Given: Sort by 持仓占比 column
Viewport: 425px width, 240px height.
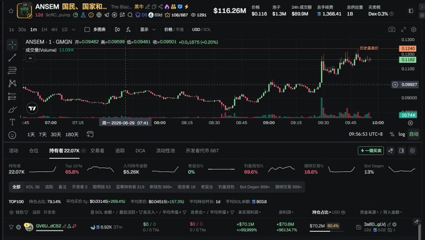Looking at the screenshot, I should (321, 212).
